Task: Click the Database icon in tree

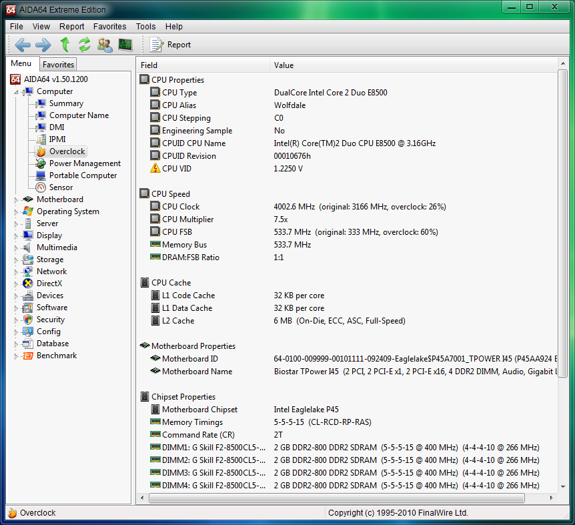Action: click(28, 344)
